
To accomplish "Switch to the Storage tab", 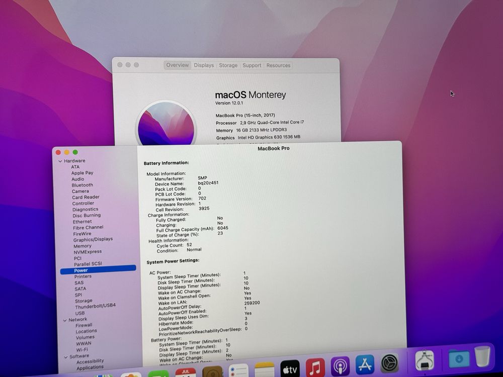I will [228, 65].
